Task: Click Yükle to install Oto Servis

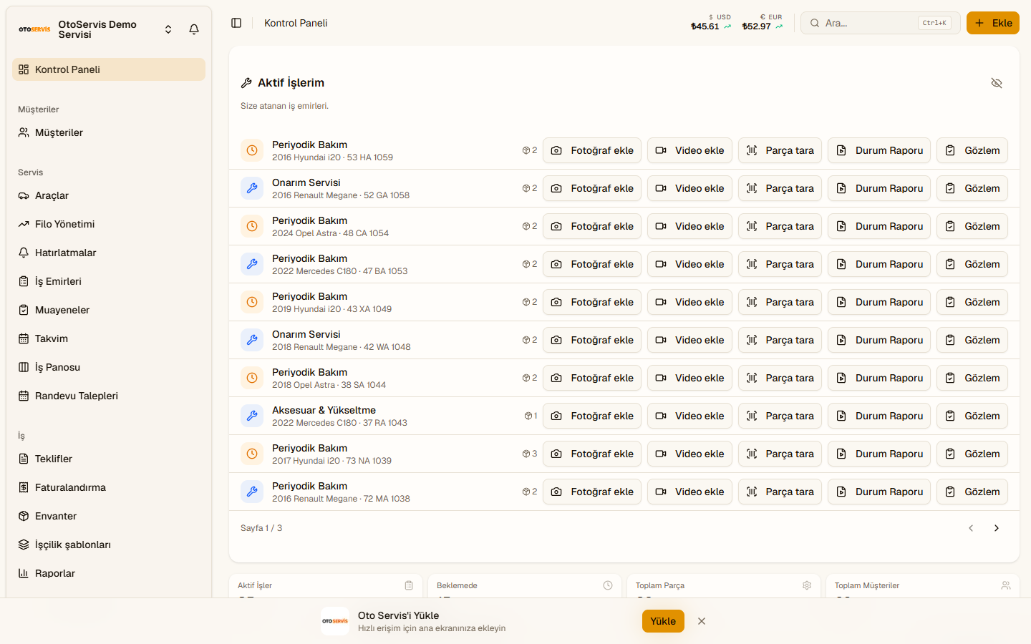Action: pos(663,621)
